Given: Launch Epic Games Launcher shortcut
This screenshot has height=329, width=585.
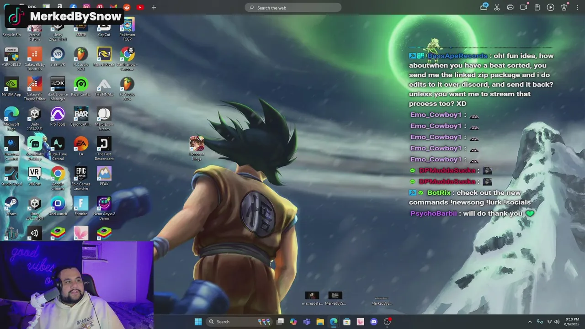Looking at the screenshot, I should pyautogui.click(x=81, y=178).
